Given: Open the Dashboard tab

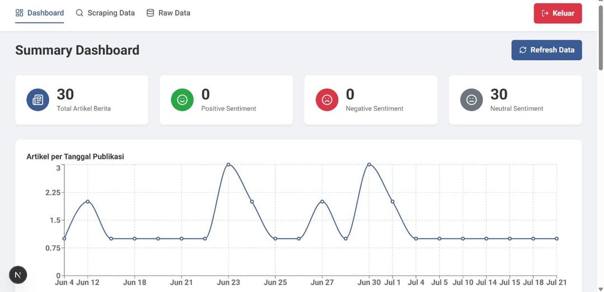Looking at the screenshot, I should pos(40,13).
